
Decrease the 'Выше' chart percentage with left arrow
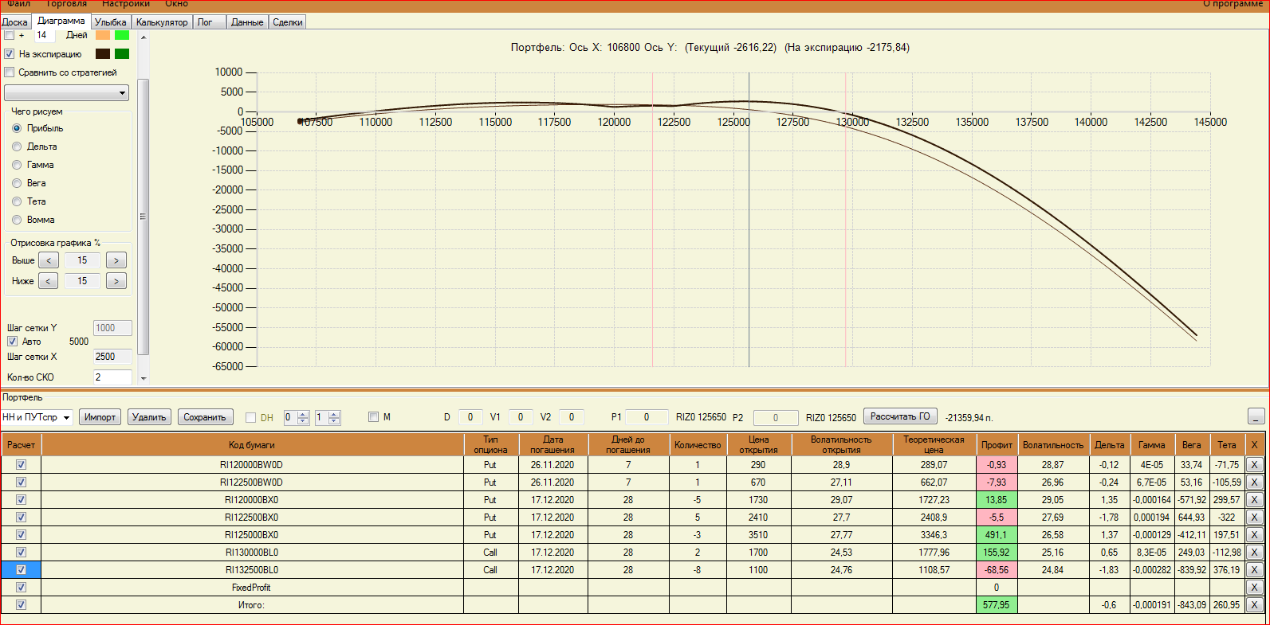tap(49, 260)
